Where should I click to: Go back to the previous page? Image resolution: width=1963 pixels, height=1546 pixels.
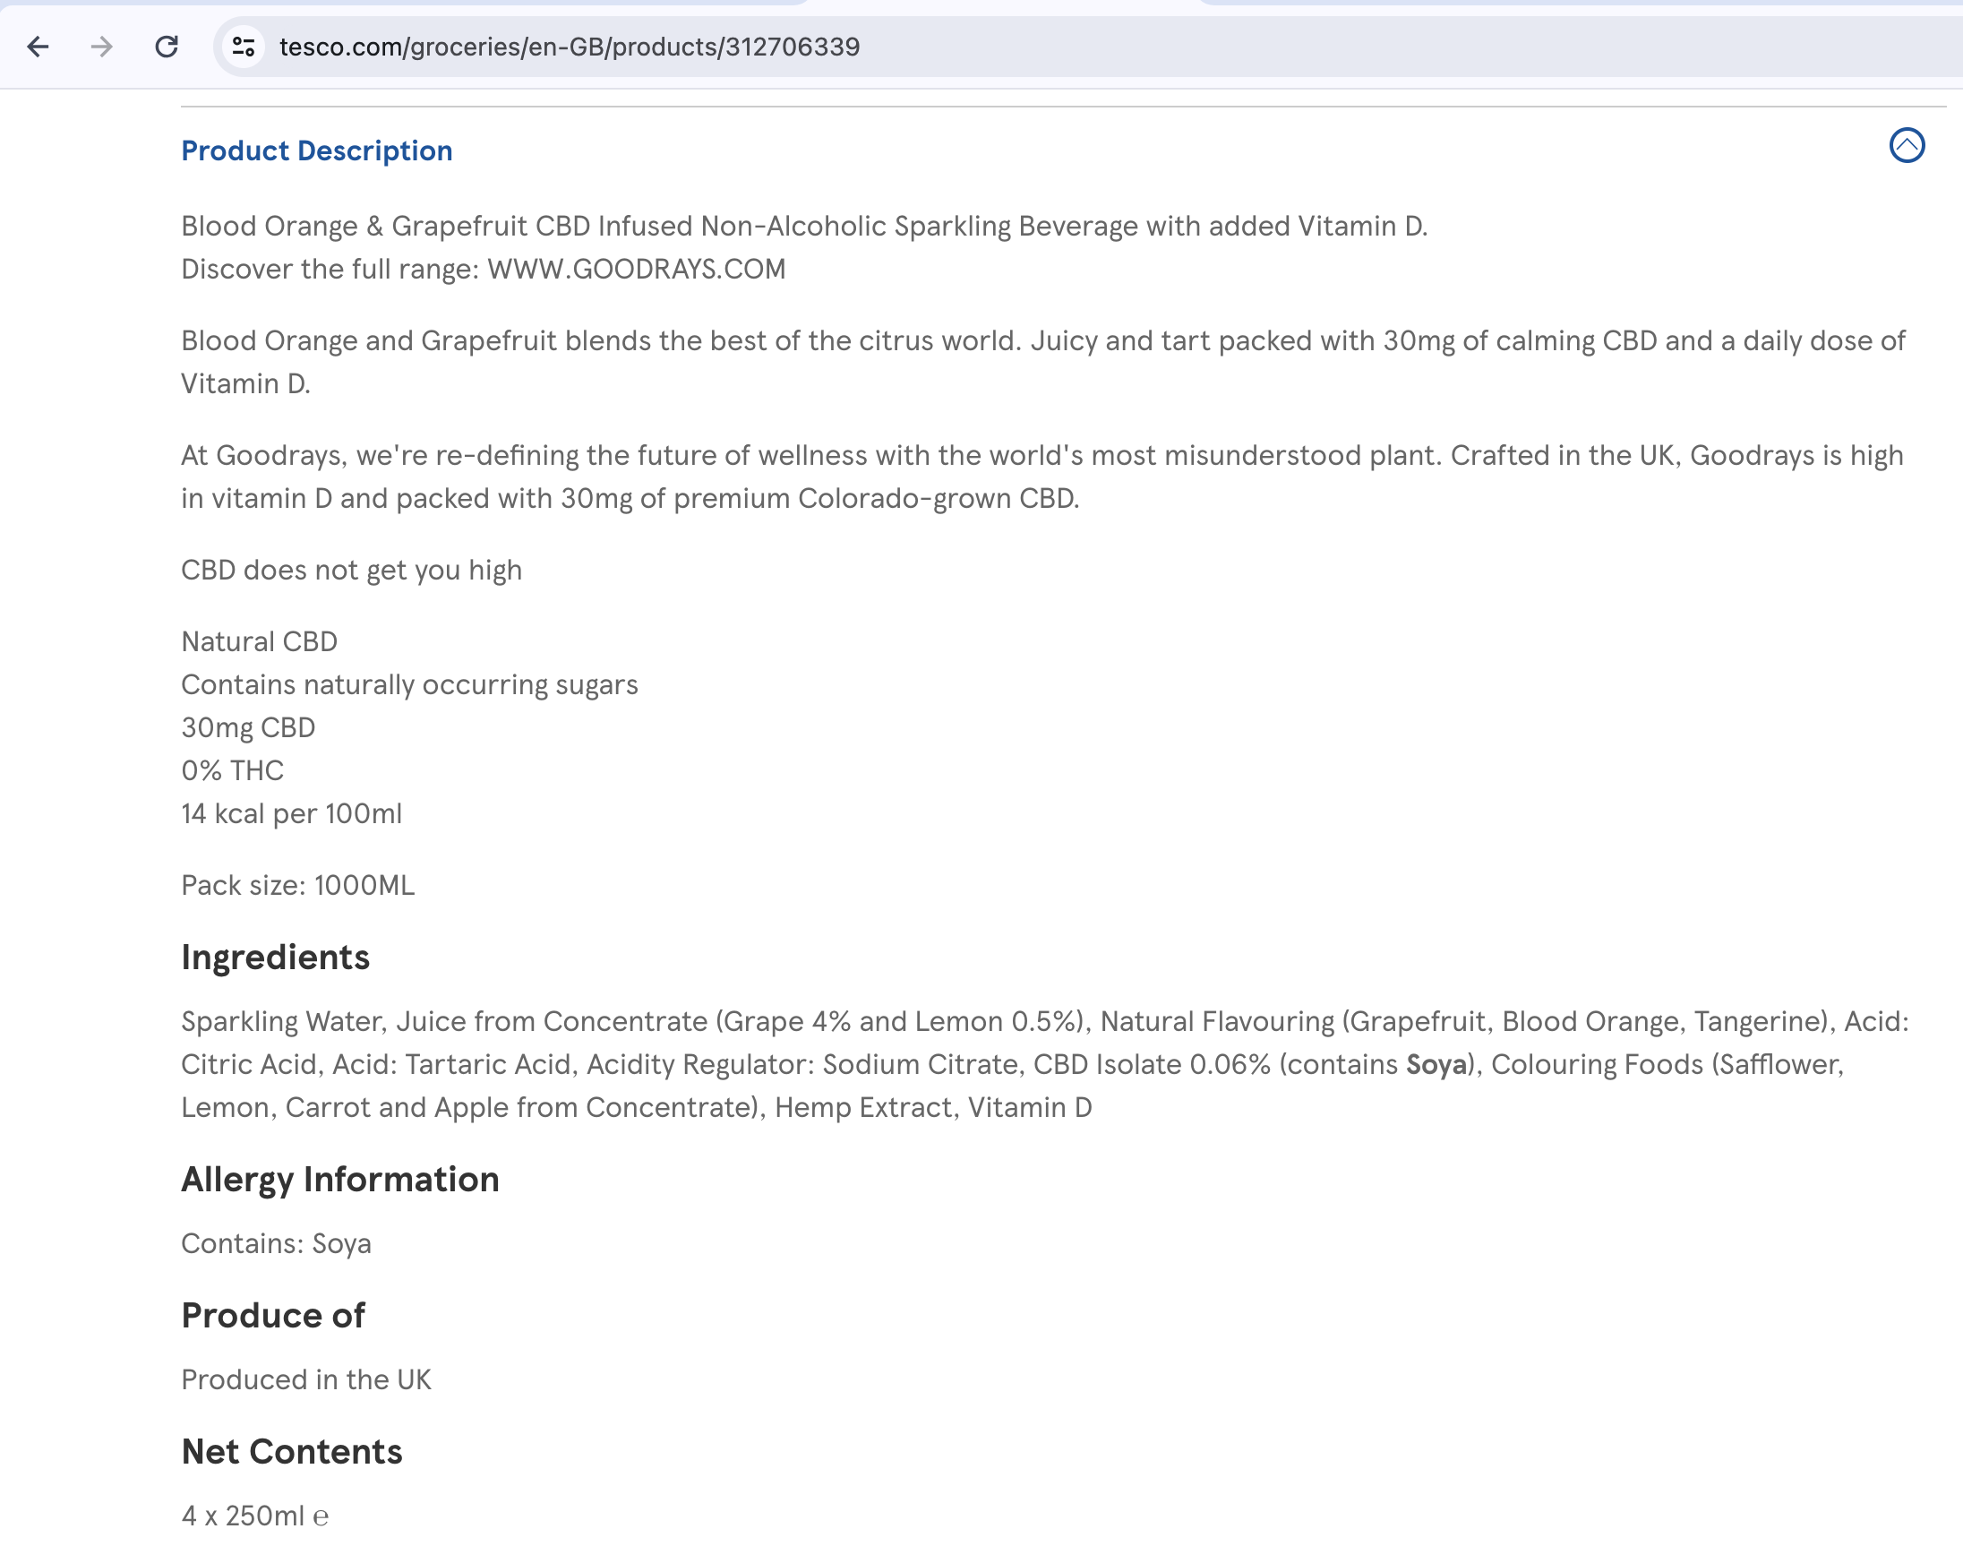click(38, 47)
